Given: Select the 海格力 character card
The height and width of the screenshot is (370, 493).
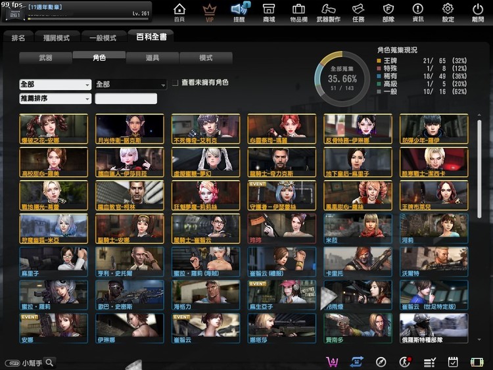Looking at the screenshot, I should coord(206,295).
